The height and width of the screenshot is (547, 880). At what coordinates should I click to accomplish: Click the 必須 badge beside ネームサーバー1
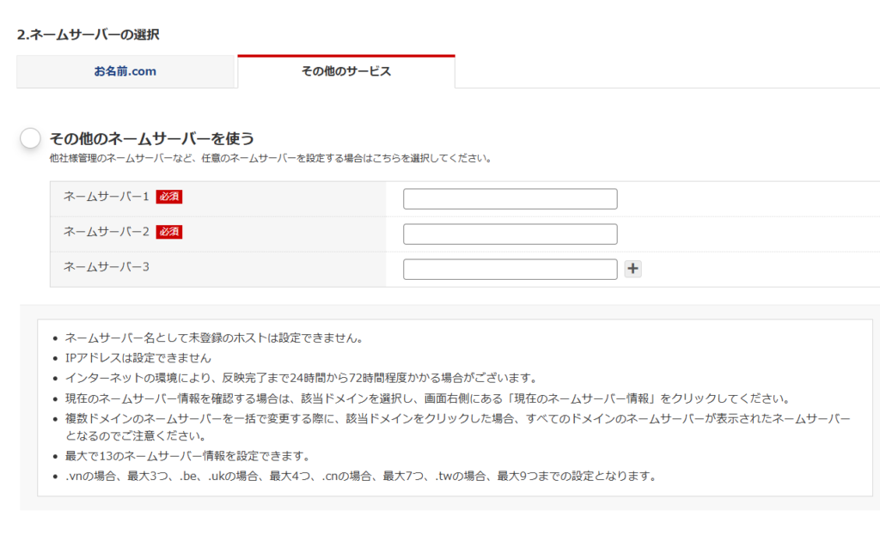pos(169,197)
